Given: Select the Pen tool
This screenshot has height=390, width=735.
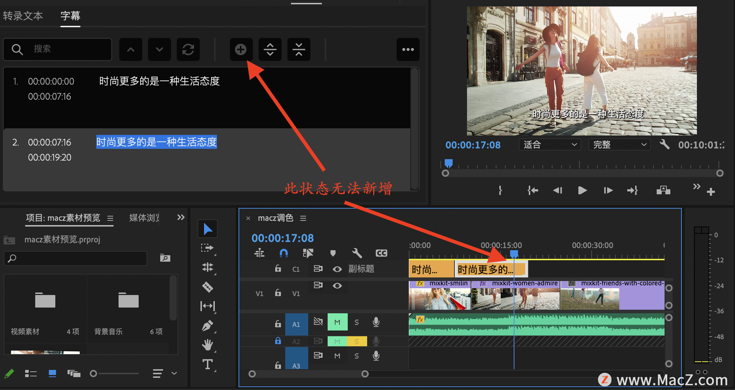Looking at the screenshot, I should (x=207, y=325).
